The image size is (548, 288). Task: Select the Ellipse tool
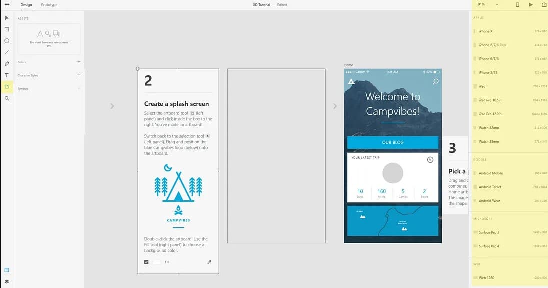(7, 41)
